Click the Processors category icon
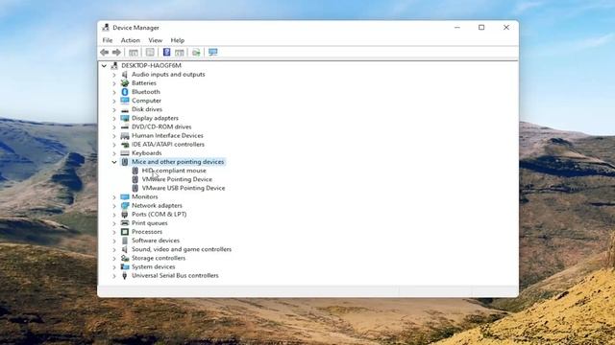This screenshot has width=615, height=345. (x=125, y=232)
